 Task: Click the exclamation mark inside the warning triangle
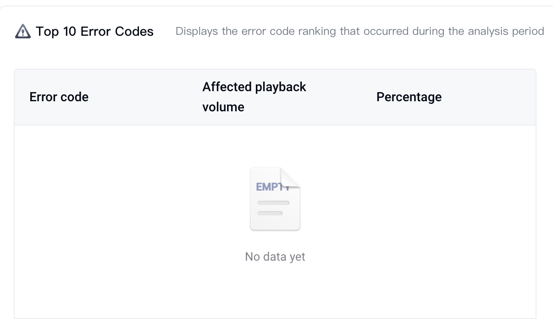click(22, 33)
